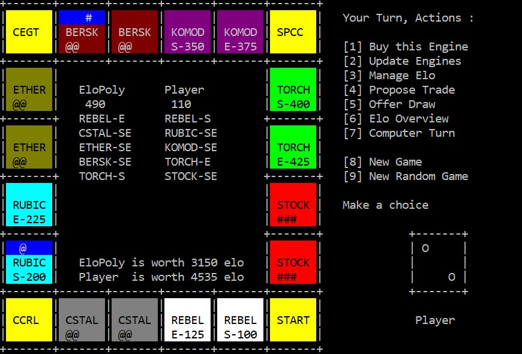Click the white REBEL E-125 square
Image resolution: width=522 pixels, height=354 pixels.
(187, 320)
